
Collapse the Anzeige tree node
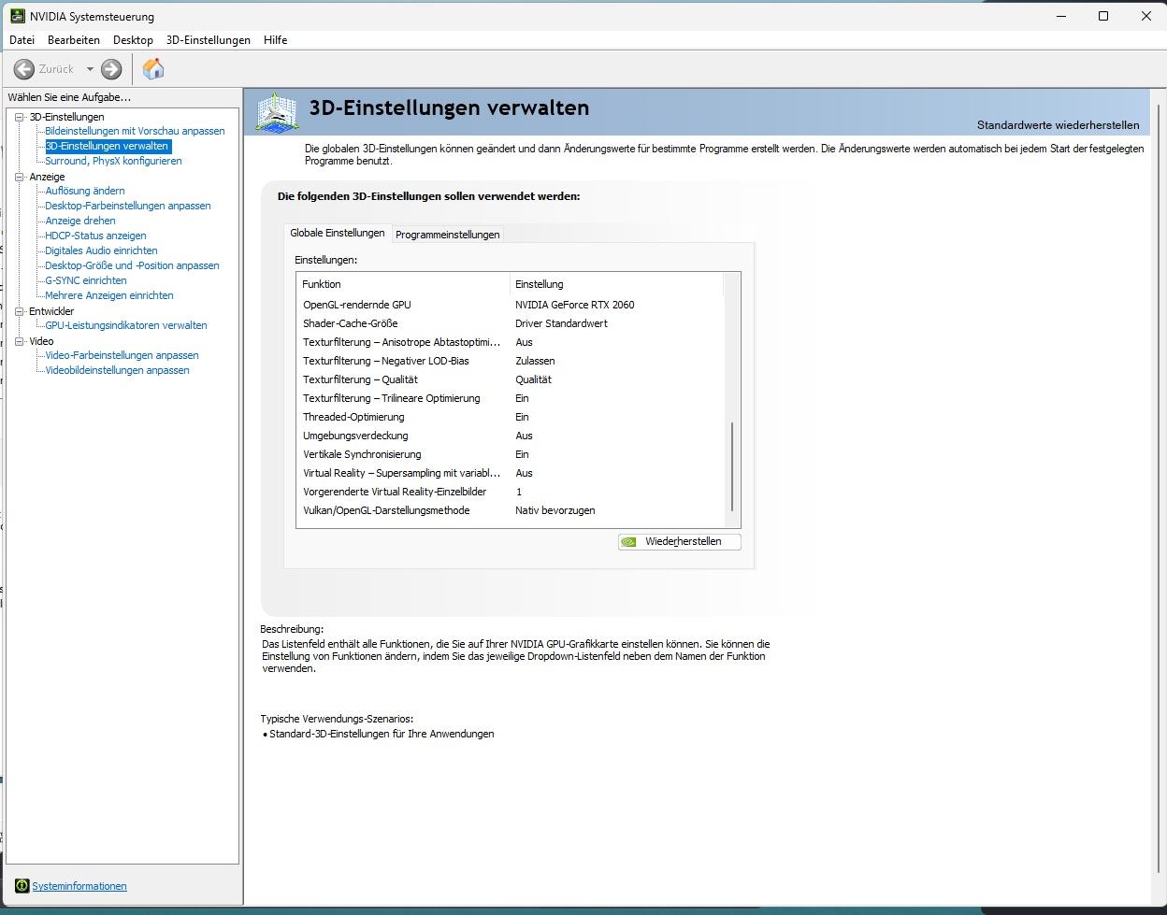click(x=19, y=177)
